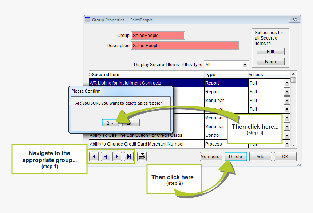
Task: Open Access dropdown for Control row
Action: click(x=287, y=135)
